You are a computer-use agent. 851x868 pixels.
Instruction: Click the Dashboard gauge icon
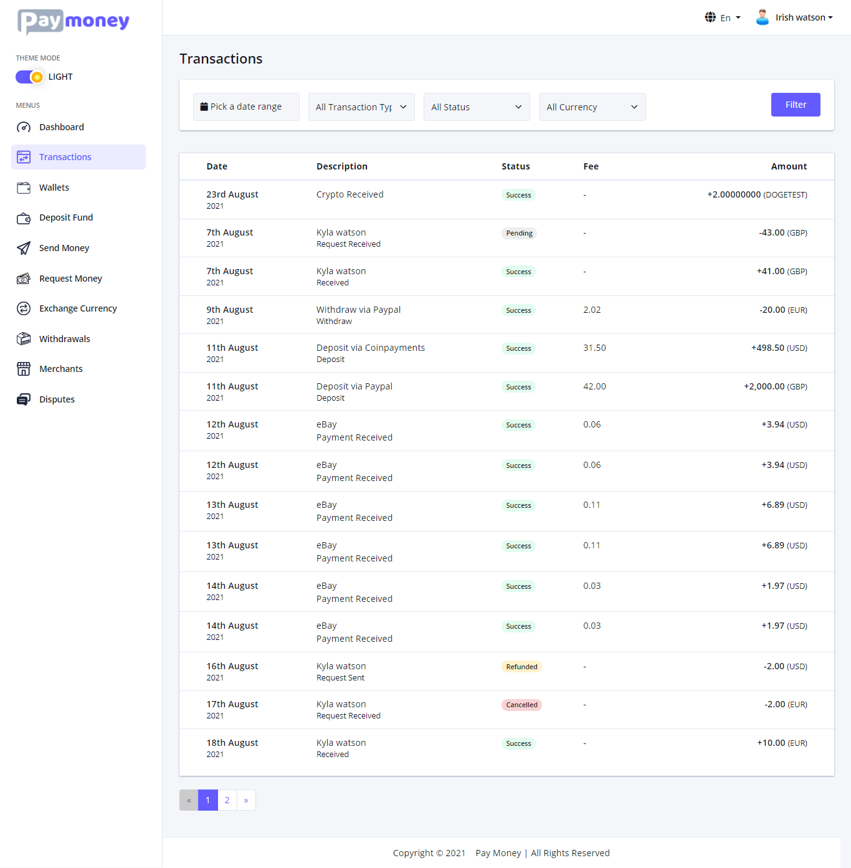click(24, 127)
